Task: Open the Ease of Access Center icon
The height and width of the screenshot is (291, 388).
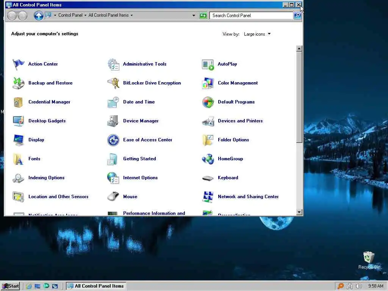Action: click(113, 140)
